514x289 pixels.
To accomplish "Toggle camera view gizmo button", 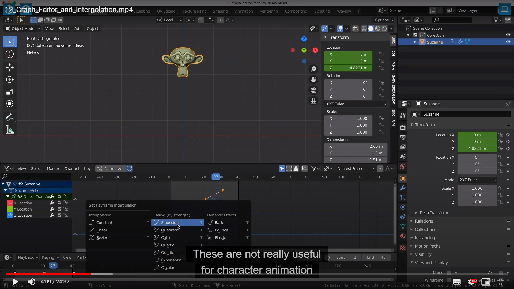I will point(313,90).
